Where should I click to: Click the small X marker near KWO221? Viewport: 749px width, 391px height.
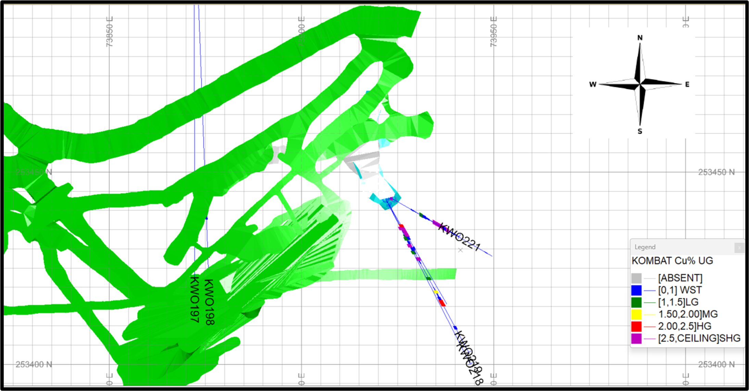pos(460,250)
